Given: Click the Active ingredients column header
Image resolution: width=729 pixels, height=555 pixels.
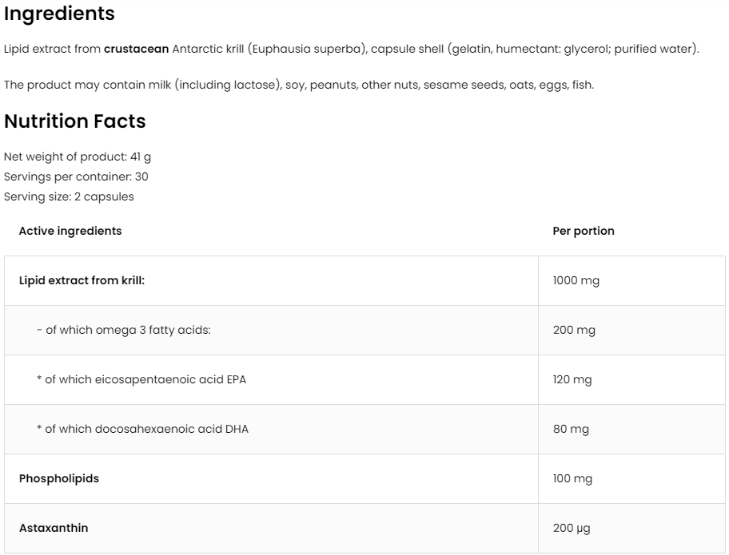Looking at the screenshot, I should pyautogui.click(x=70, y=231).
